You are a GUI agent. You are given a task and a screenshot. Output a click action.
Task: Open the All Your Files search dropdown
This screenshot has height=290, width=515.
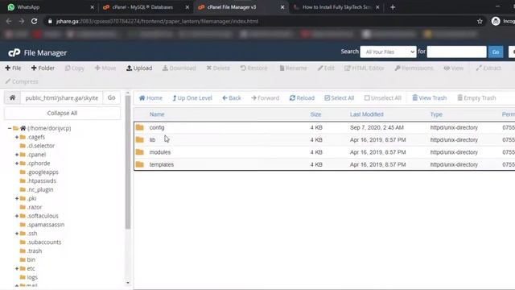(388, 52)
